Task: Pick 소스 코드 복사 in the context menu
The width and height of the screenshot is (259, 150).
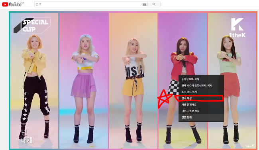Action: 201,92
